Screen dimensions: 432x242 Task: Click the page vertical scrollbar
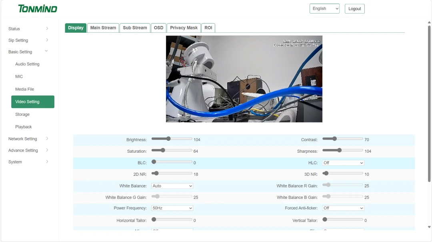coord(429,104)
